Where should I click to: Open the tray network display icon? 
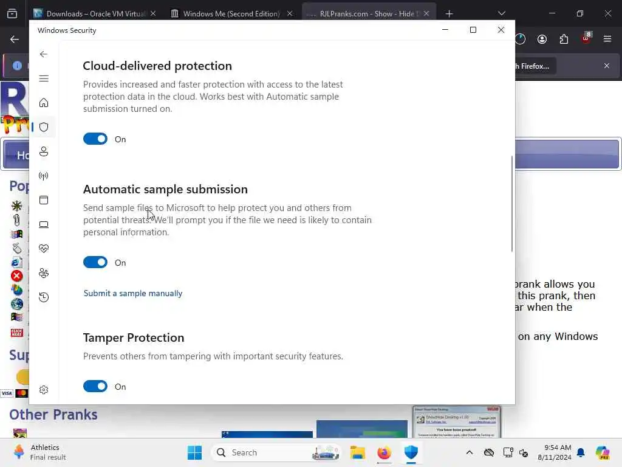coord(508,452)
